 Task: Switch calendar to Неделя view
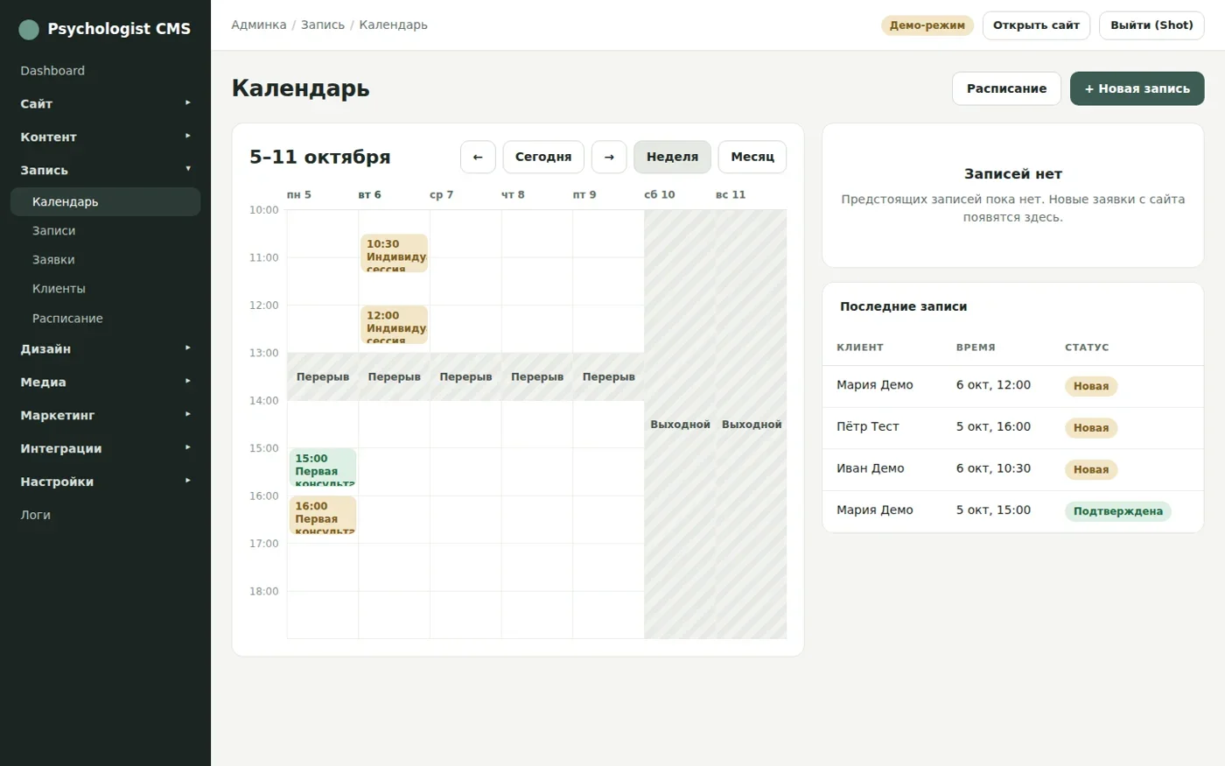pyautogui.click(x=672, y=157)
